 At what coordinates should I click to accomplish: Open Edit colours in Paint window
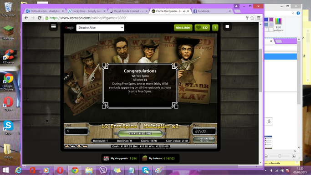pos(278,25)
